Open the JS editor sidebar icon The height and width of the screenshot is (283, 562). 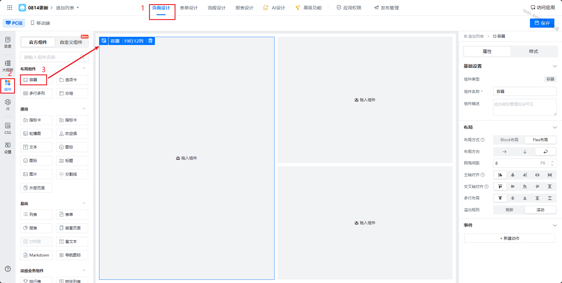8,104
